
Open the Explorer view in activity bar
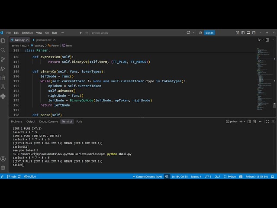click(3, 41)
